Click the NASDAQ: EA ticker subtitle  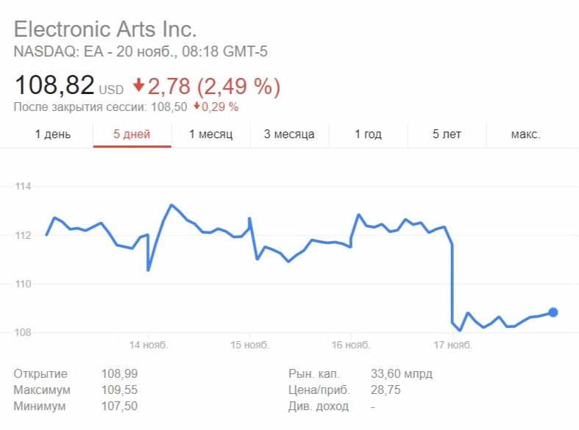[x=58, y=51]
